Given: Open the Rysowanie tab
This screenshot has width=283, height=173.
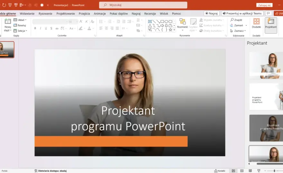Looking at the screenshot, I should click(x=45, y=13).
